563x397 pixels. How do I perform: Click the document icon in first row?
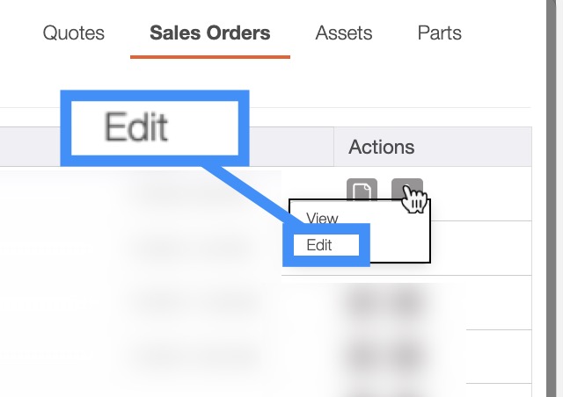(362, 191)
